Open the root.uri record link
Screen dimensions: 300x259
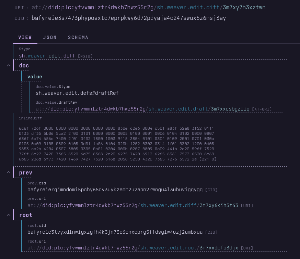pyautogui.click(x=134, y=248)
